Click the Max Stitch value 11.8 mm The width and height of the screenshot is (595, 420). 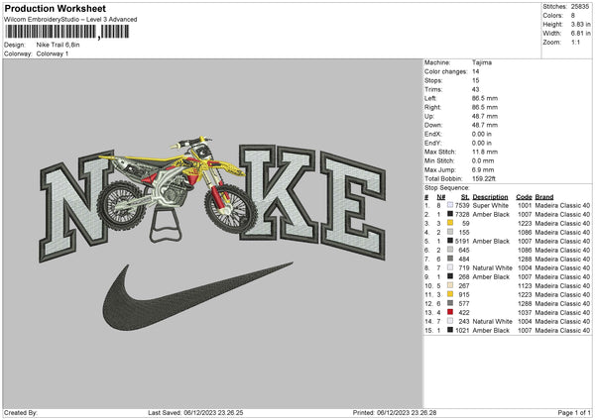(485, 152)
